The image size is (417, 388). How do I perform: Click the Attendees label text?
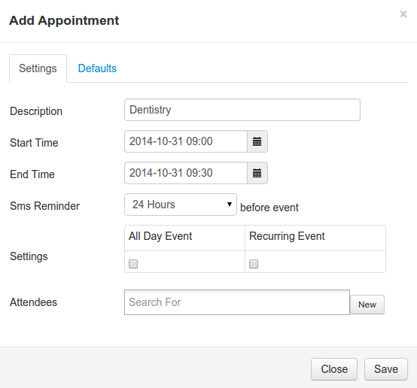34,302
